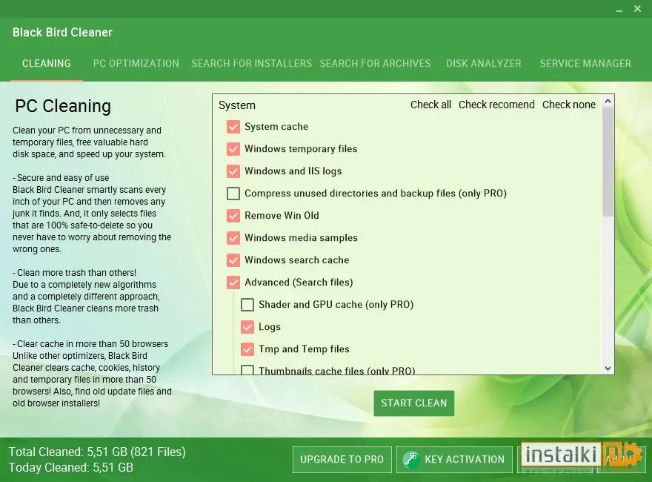Click the scroll up arrow in cleaning list

[x=608, y=101]
